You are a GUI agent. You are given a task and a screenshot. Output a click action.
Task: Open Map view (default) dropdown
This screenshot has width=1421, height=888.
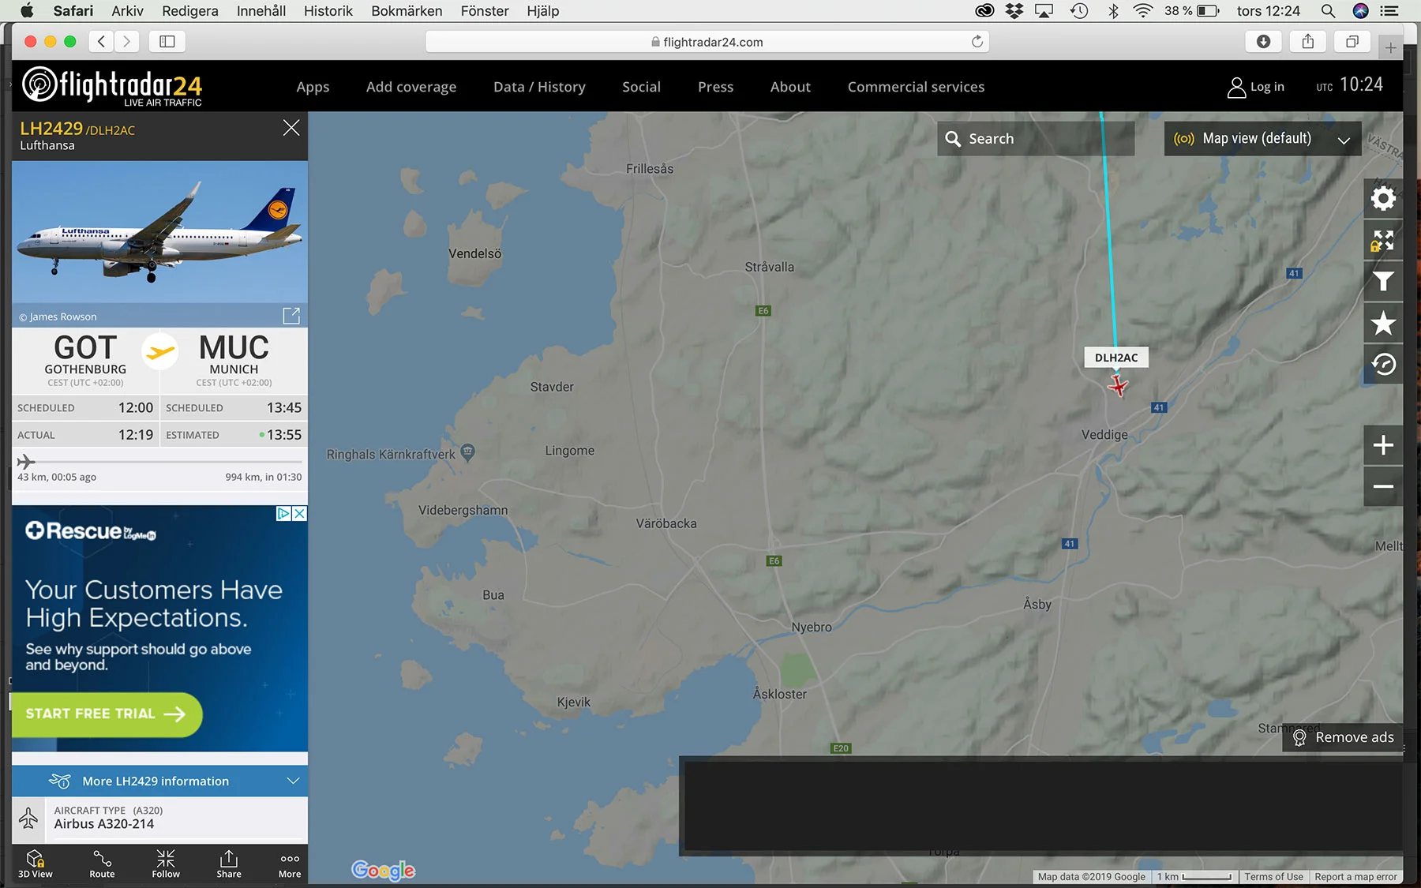tap(1262, 139)
